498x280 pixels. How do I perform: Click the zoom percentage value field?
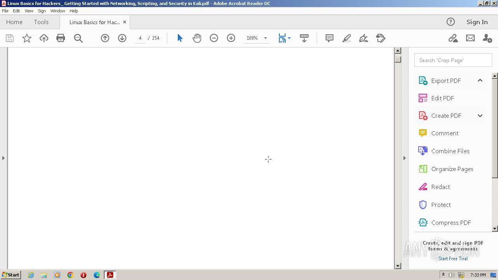(x=252, y=38)
